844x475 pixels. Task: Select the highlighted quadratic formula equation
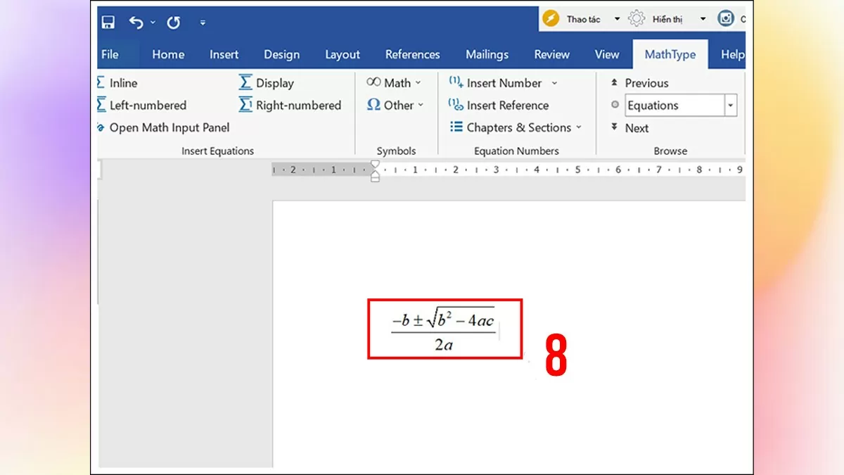pyautogui.click(x=445, y=328)
